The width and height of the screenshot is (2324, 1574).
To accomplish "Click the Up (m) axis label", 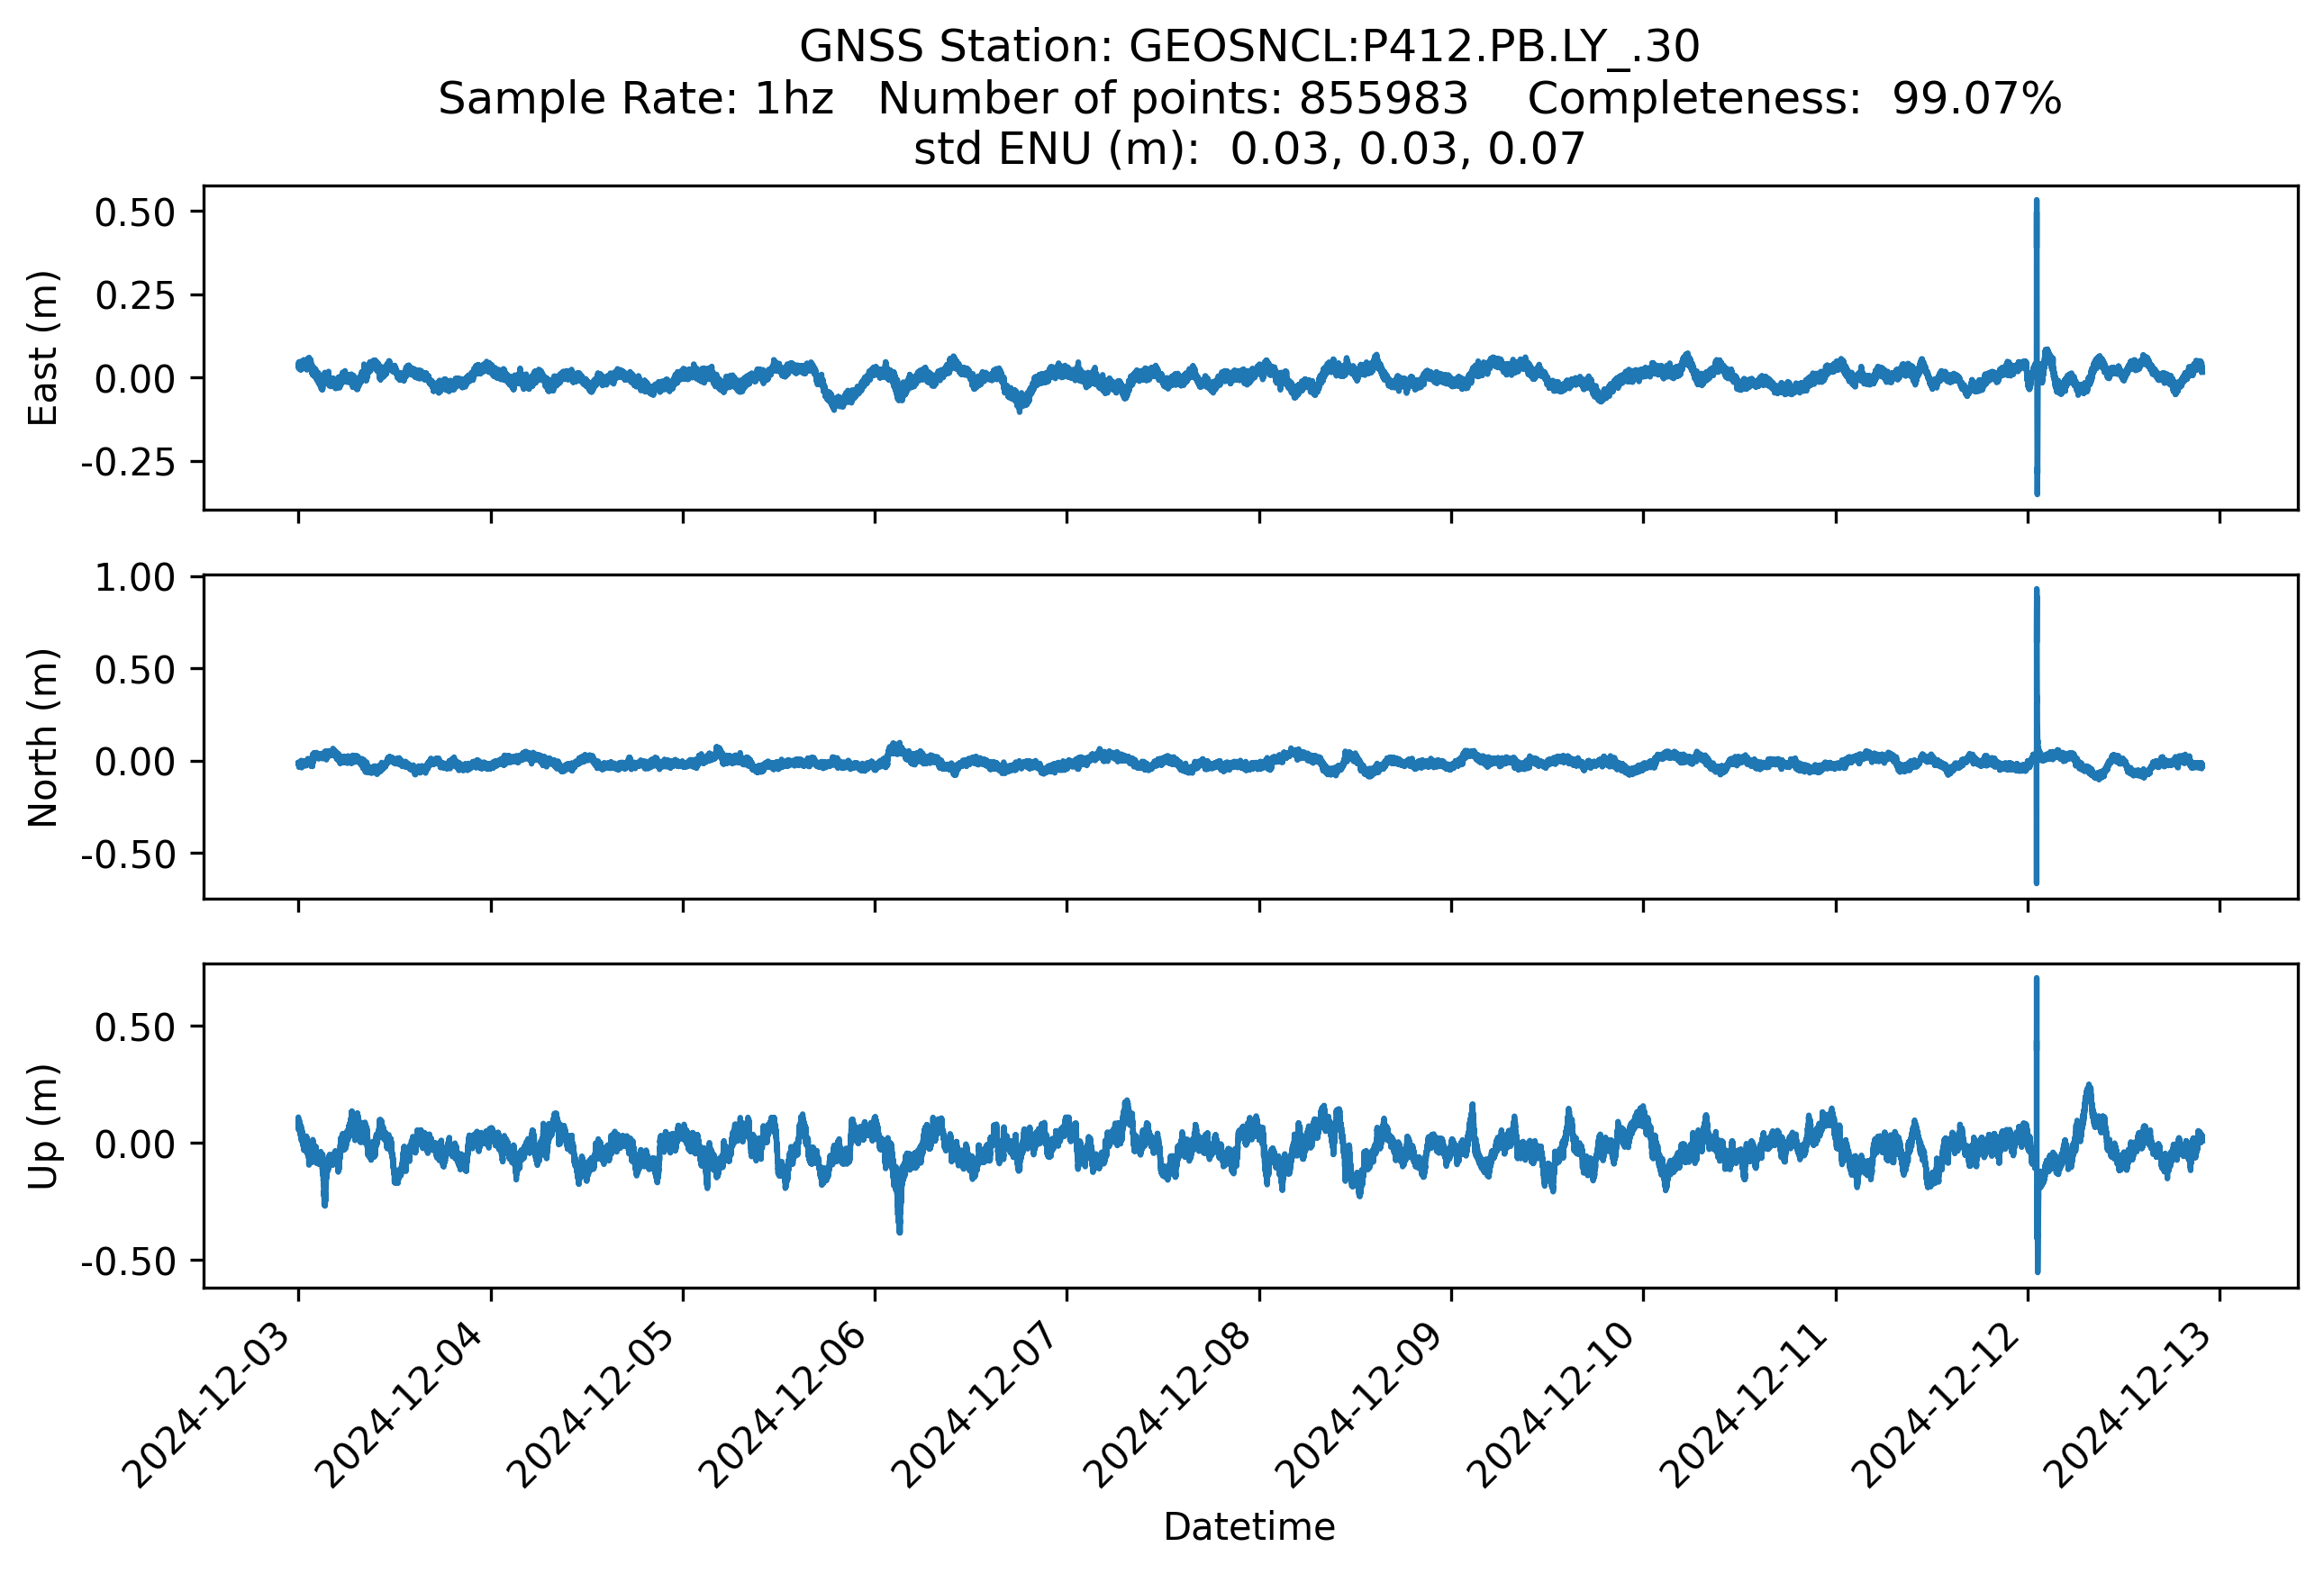I will point(42,1126).
